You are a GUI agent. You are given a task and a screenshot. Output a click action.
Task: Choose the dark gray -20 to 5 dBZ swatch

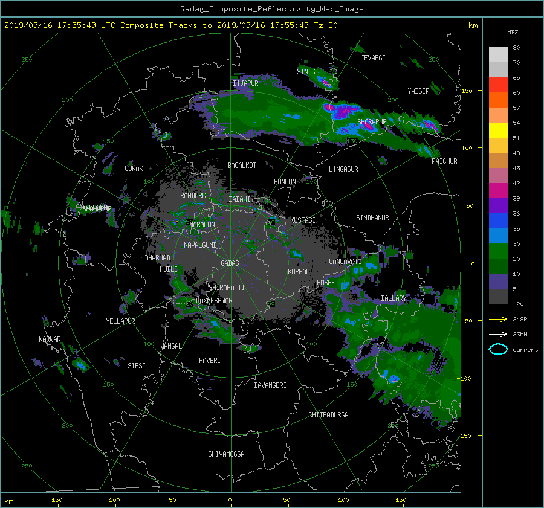[x=498, y=297]
